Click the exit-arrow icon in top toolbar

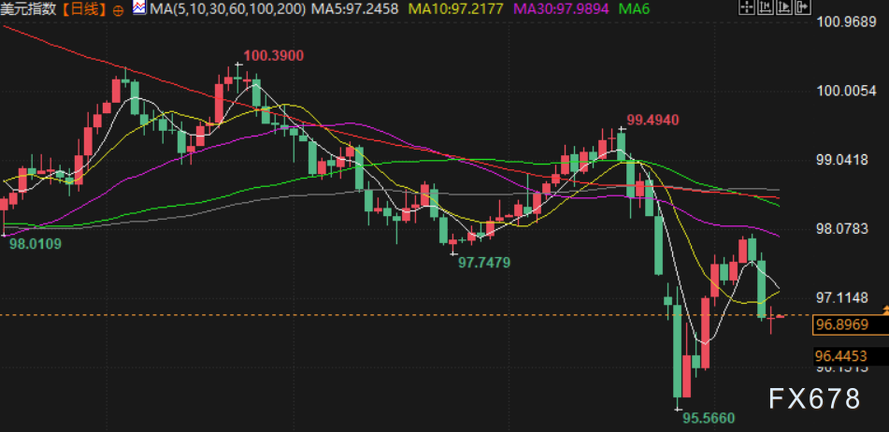[803, 7]
